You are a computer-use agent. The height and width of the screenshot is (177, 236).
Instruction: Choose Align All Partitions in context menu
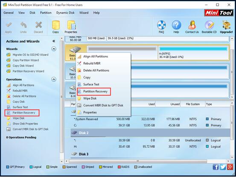click(x=103, y=56)
